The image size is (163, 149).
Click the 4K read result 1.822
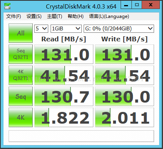(x=64, y=117)
